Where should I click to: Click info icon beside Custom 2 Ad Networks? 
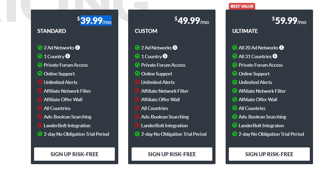[x=175, y=48]
